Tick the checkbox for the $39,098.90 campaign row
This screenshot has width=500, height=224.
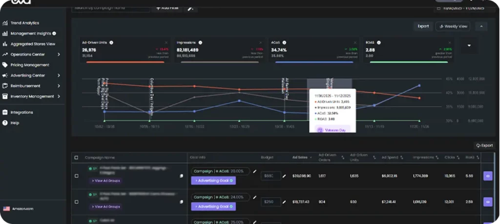[76, 176]
